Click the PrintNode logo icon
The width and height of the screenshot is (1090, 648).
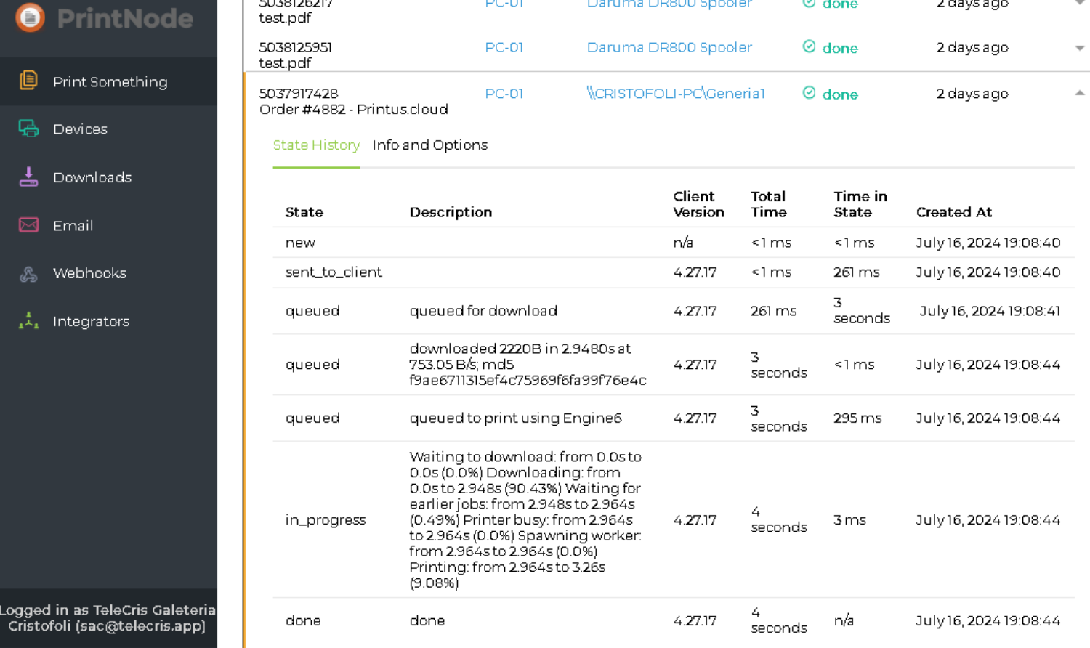pos(30,17)
